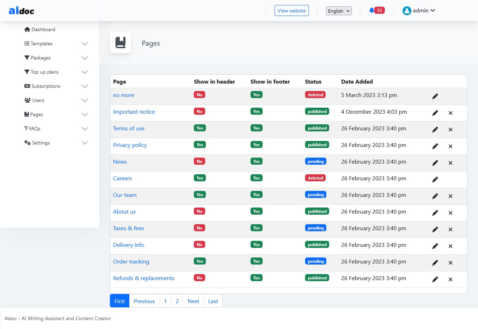
Task: Expand the Templates sidebar menu
Action: click(x=84, y=44)
